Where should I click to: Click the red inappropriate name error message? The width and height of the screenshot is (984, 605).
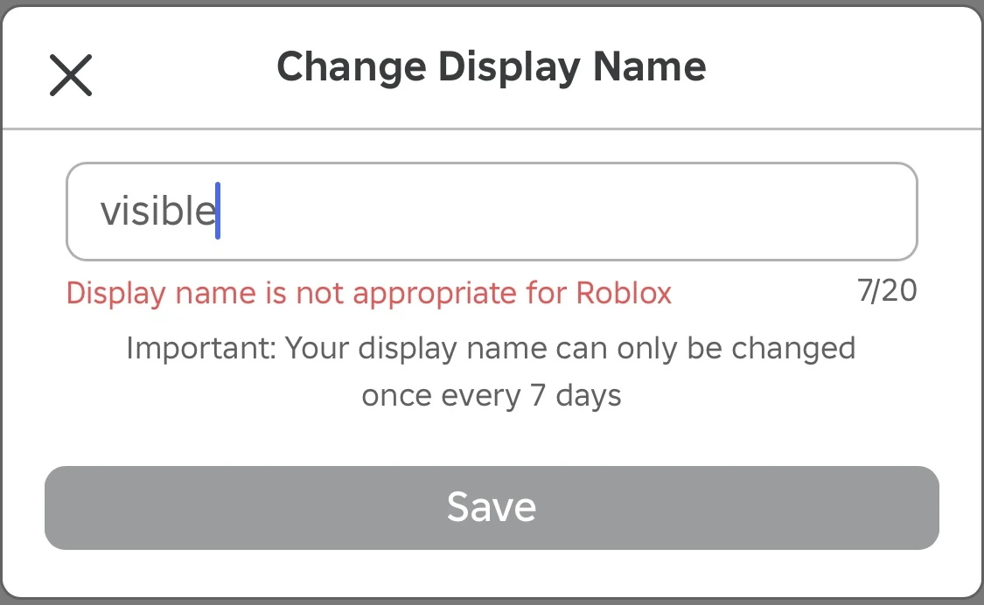click(x=368, y=293)
